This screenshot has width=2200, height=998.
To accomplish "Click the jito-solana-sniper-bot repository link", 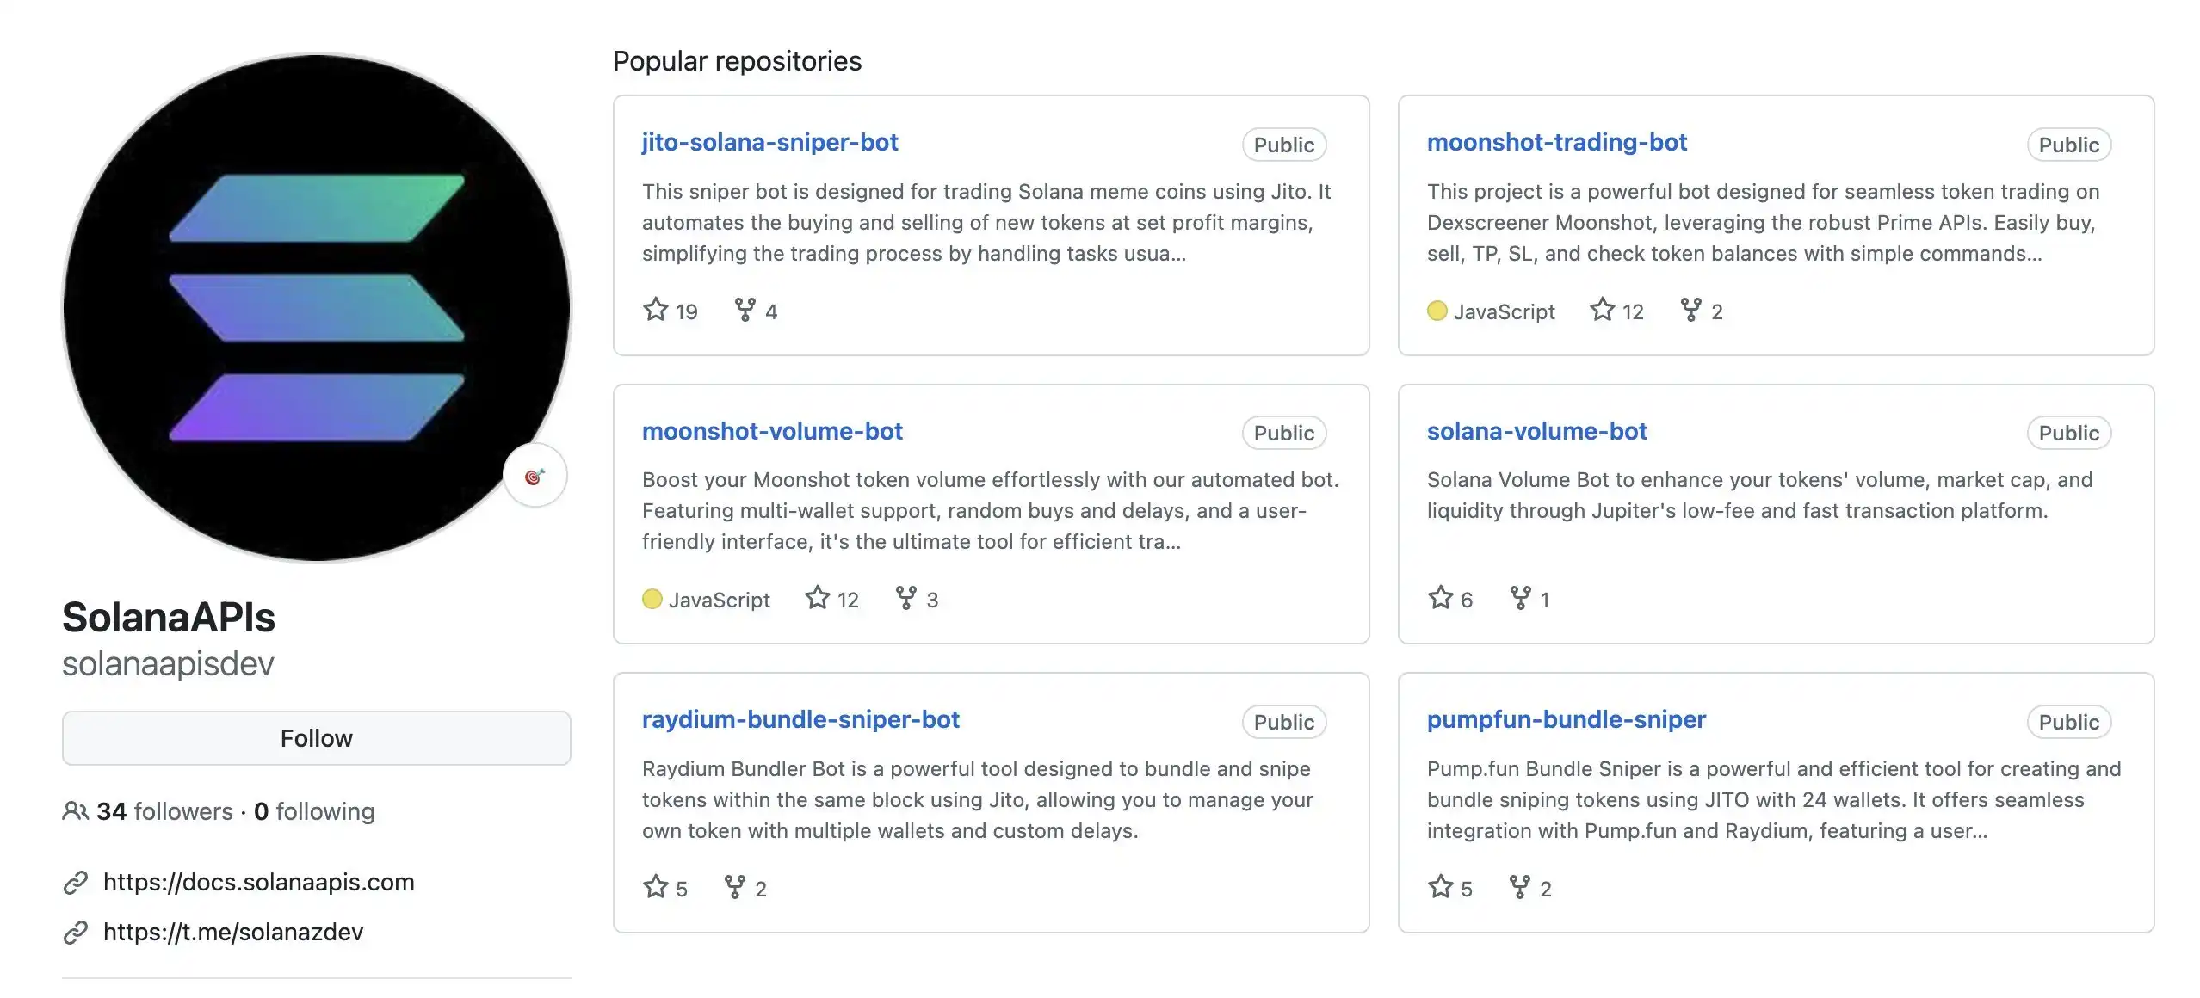I will (770, 142).
